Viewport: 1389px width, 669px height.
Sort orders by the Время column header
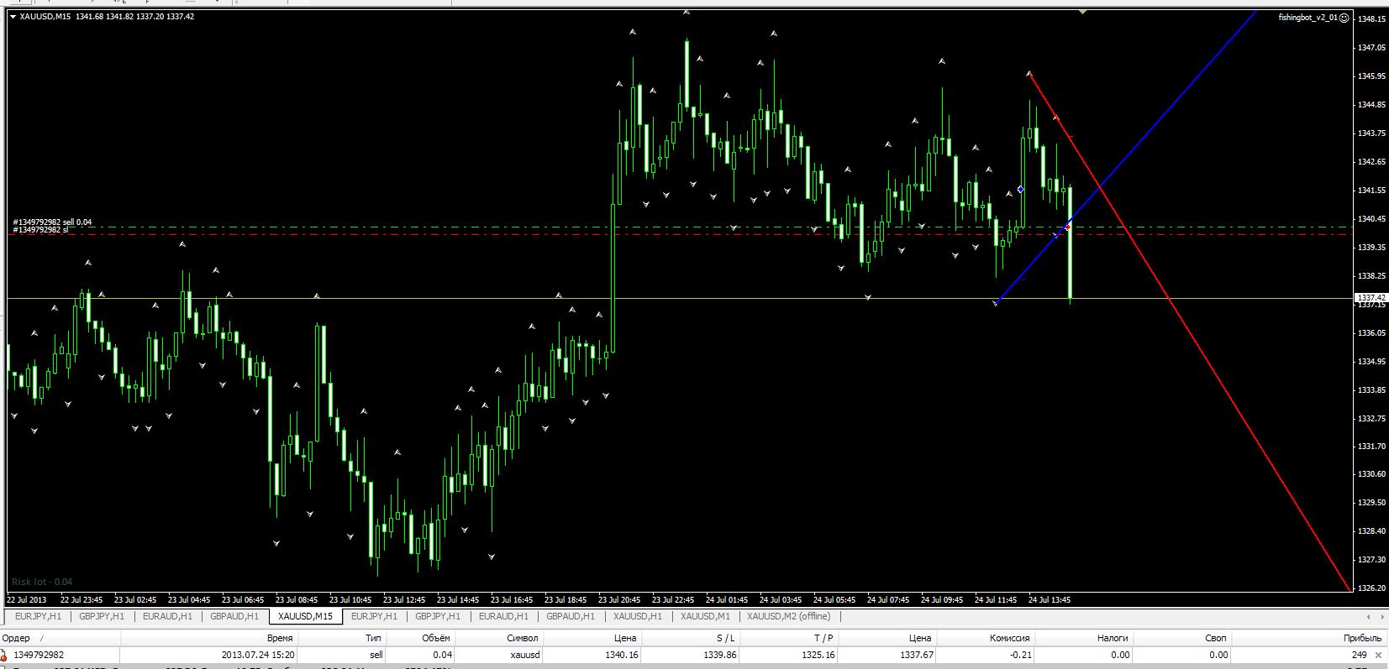pos(209,638)
